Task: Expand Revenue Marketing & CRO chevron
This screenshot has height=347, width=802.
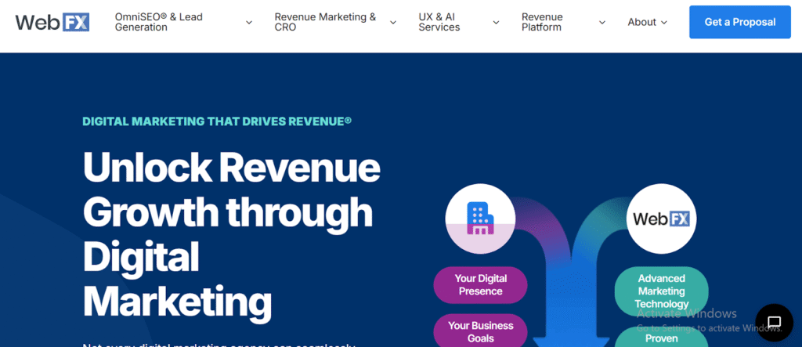Action: [393, 23]
